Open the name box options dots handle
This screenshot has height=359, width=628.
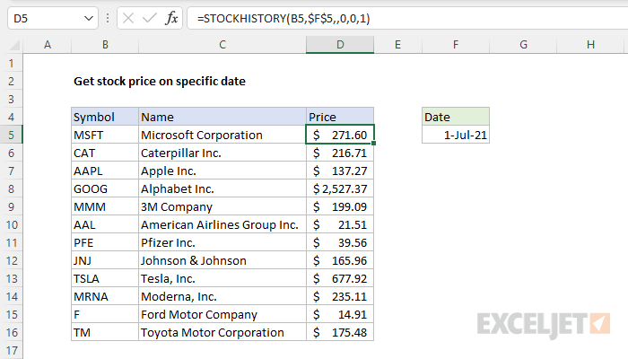click(108, 18)
